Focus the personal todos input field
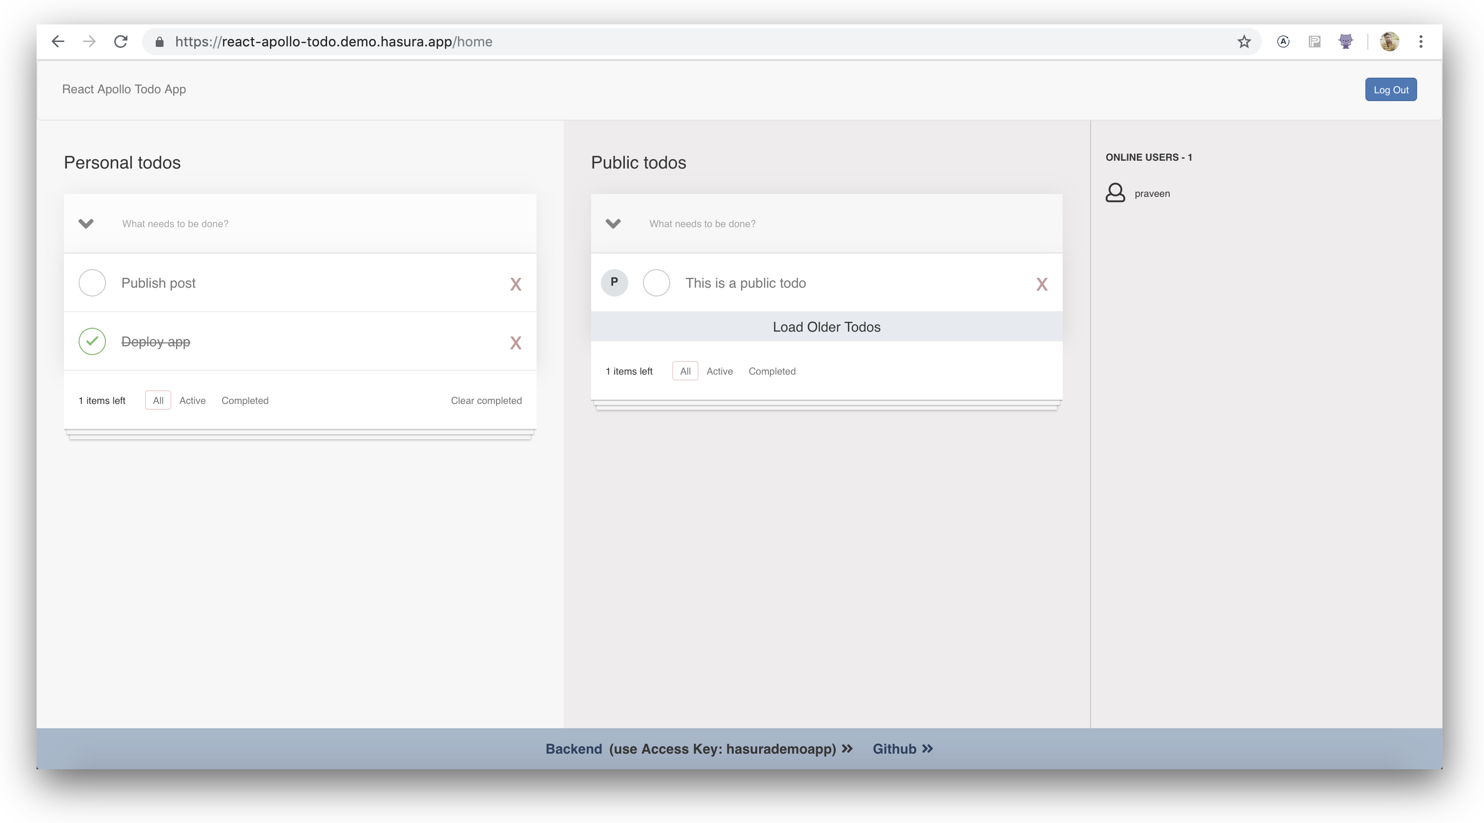The width and height of the screenshot is (1484, 823). click(x=311, y=224)
